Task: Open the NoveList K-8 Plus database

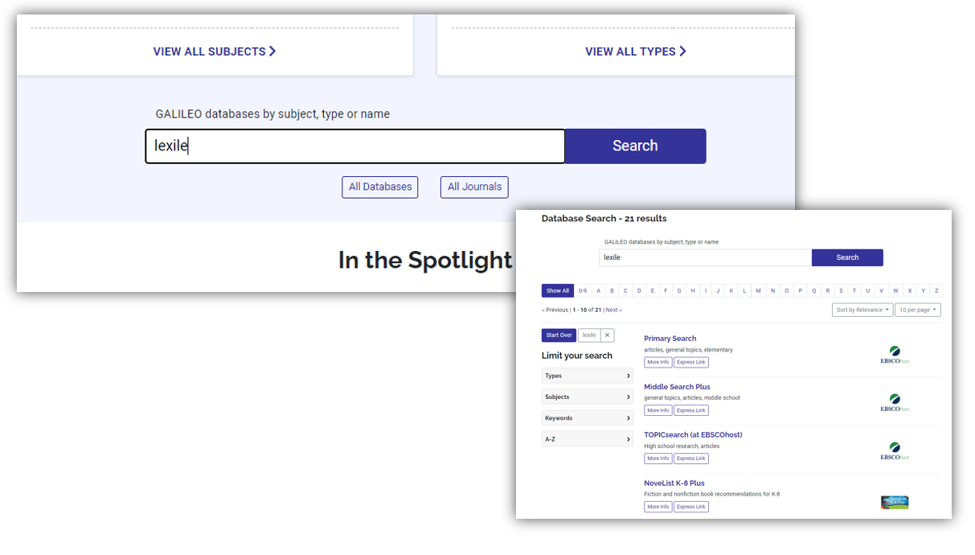Action: coord(674,483)
